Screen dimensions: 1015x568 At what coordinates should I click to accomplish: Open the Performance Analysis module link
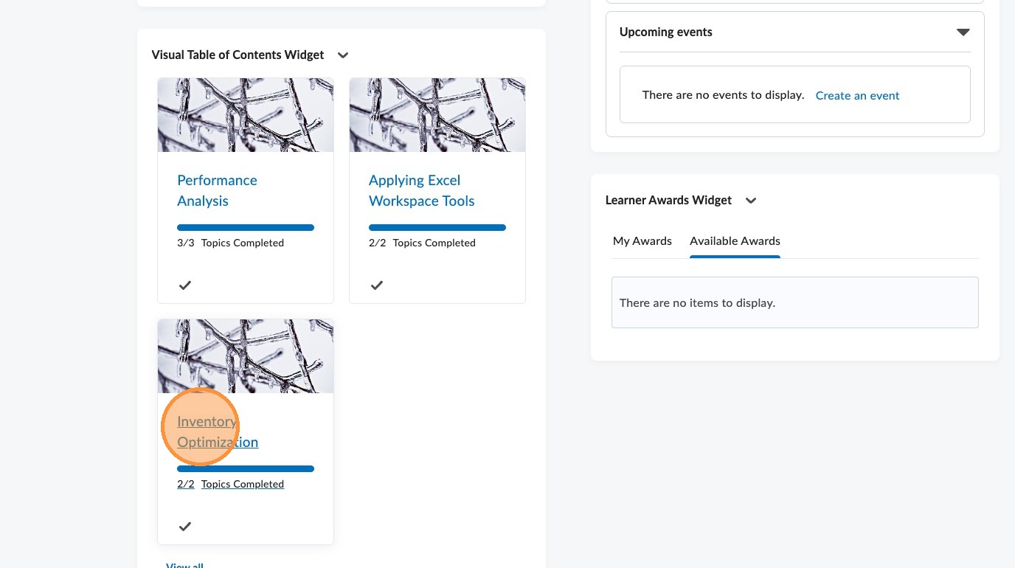(217, 190)
